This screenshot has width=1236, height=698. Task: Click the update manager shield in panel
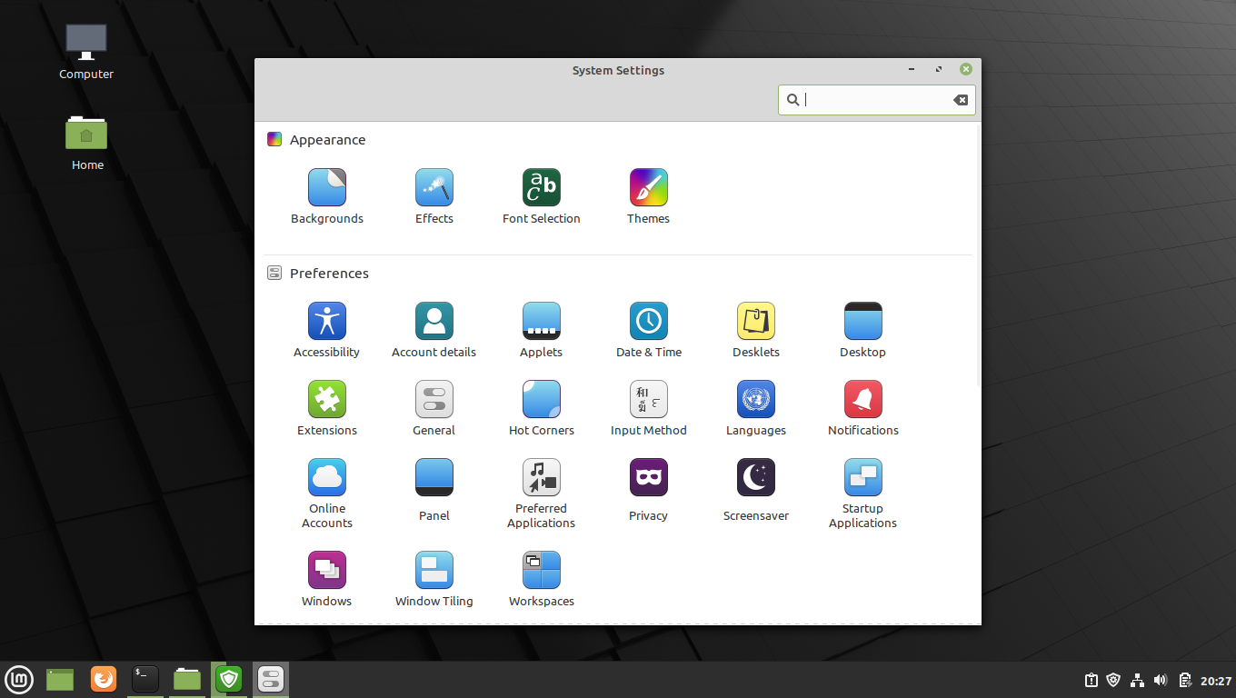228,679
